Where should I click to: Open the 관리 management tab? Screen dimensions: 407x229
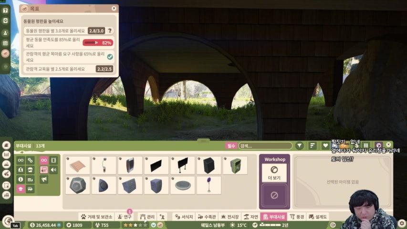[x=147, y=217]
